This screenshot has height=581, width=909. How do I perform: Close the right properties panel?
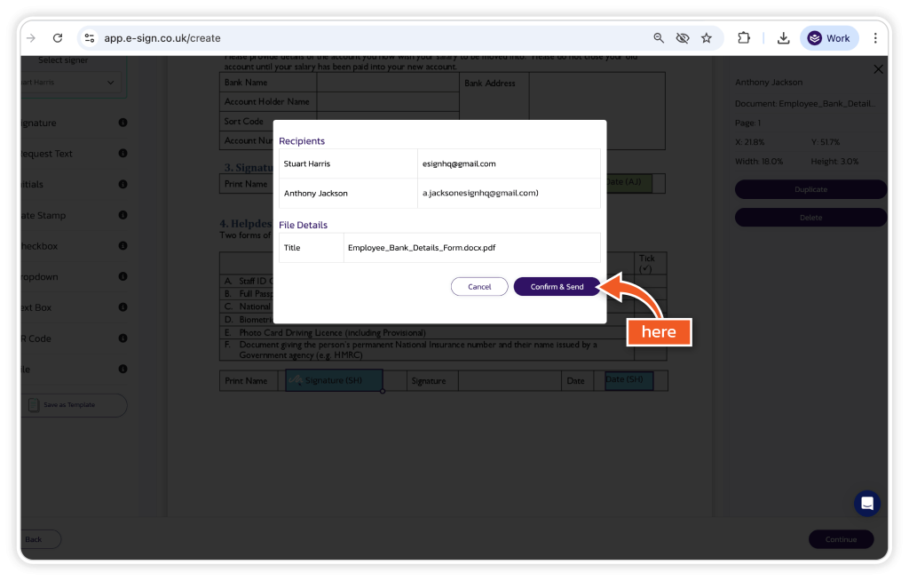[878, 69]
